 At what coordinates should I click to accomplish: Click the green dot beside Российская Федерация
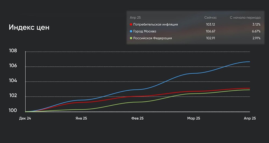[x=131, y=38]
